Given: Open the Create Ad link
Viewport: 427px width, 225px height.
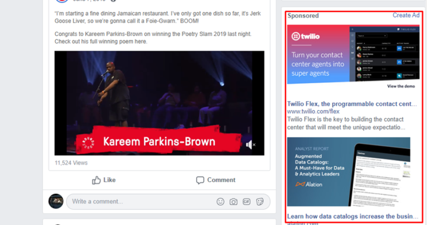Looking at the screenshot, I should point(405,16).
